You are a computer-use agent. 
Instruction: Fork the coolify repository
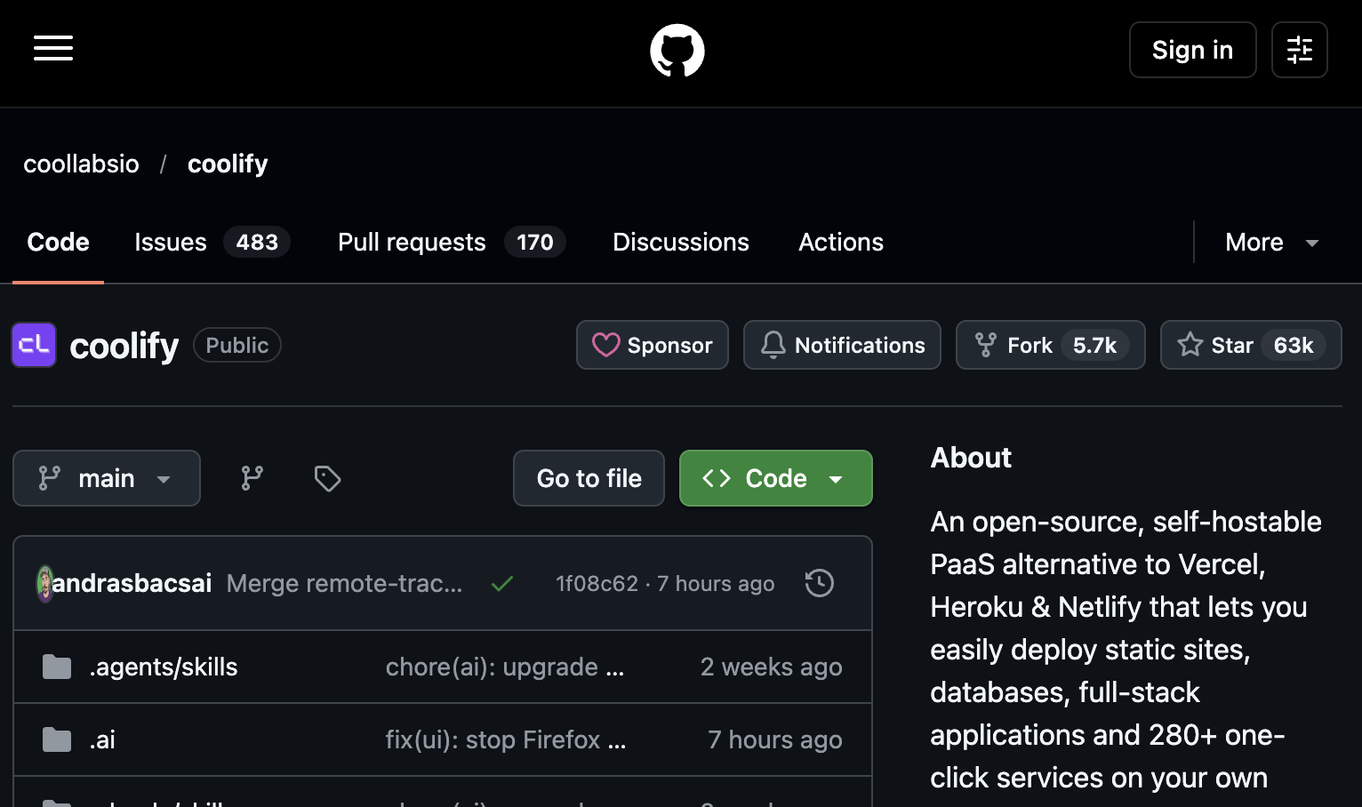tap(1051, 345)
